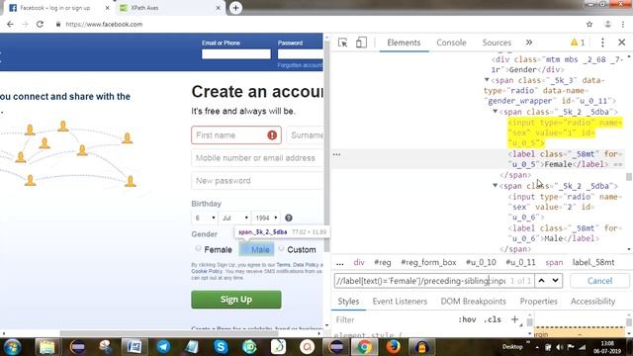This screenshot has width=633, height=356.
Task: Collapse the first _5k_2 _5dba span node
Action: pos(495,112)
